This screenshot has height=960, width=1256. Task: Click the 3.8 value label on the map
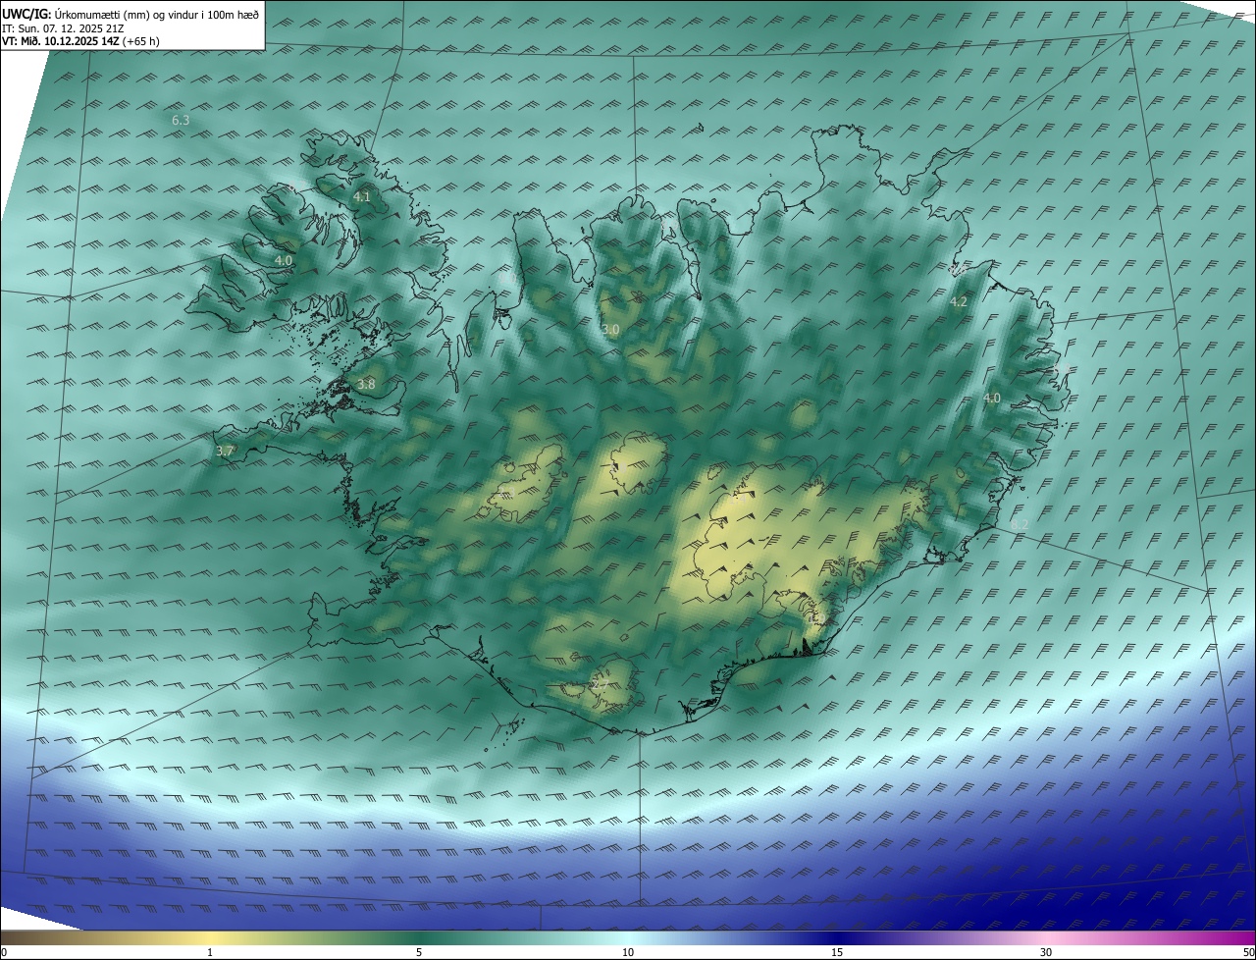coord(366,385)
